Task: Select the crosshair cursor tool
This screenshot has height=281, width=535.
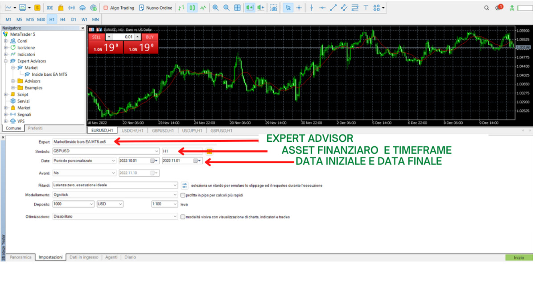Action: 299,8
